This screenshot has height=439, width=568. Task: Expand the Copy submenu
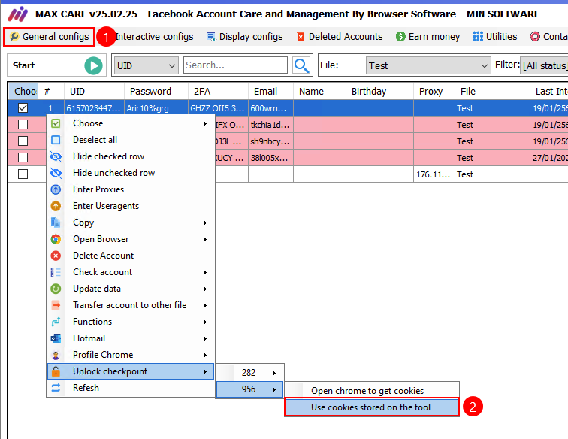point(131,223)
